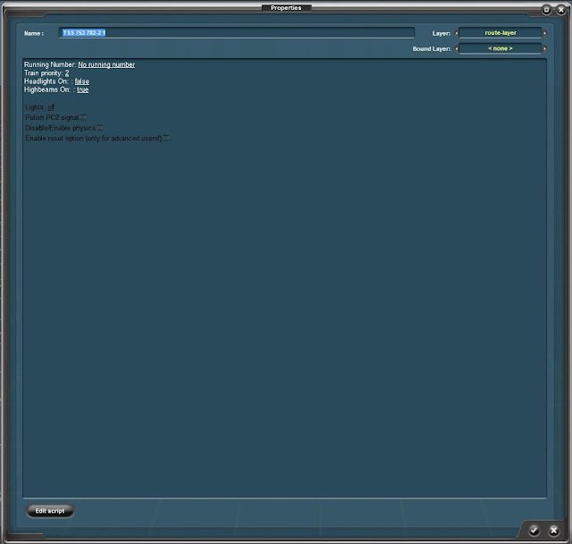Open the route-layer selection box
572x544 pixels.
500,33
